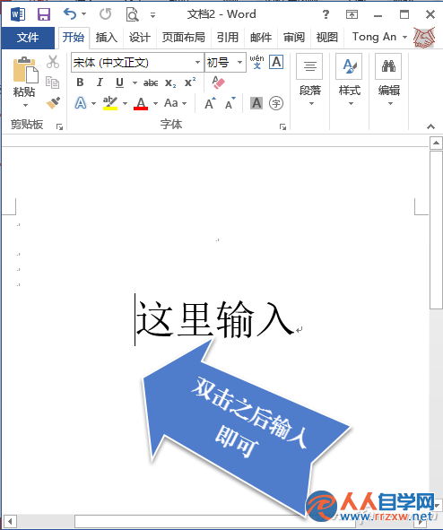The width and height of the screenshot is (443, 530).
Task: Open the 剪贴板 clipboard pane launcher
Action: coord(59,126)
